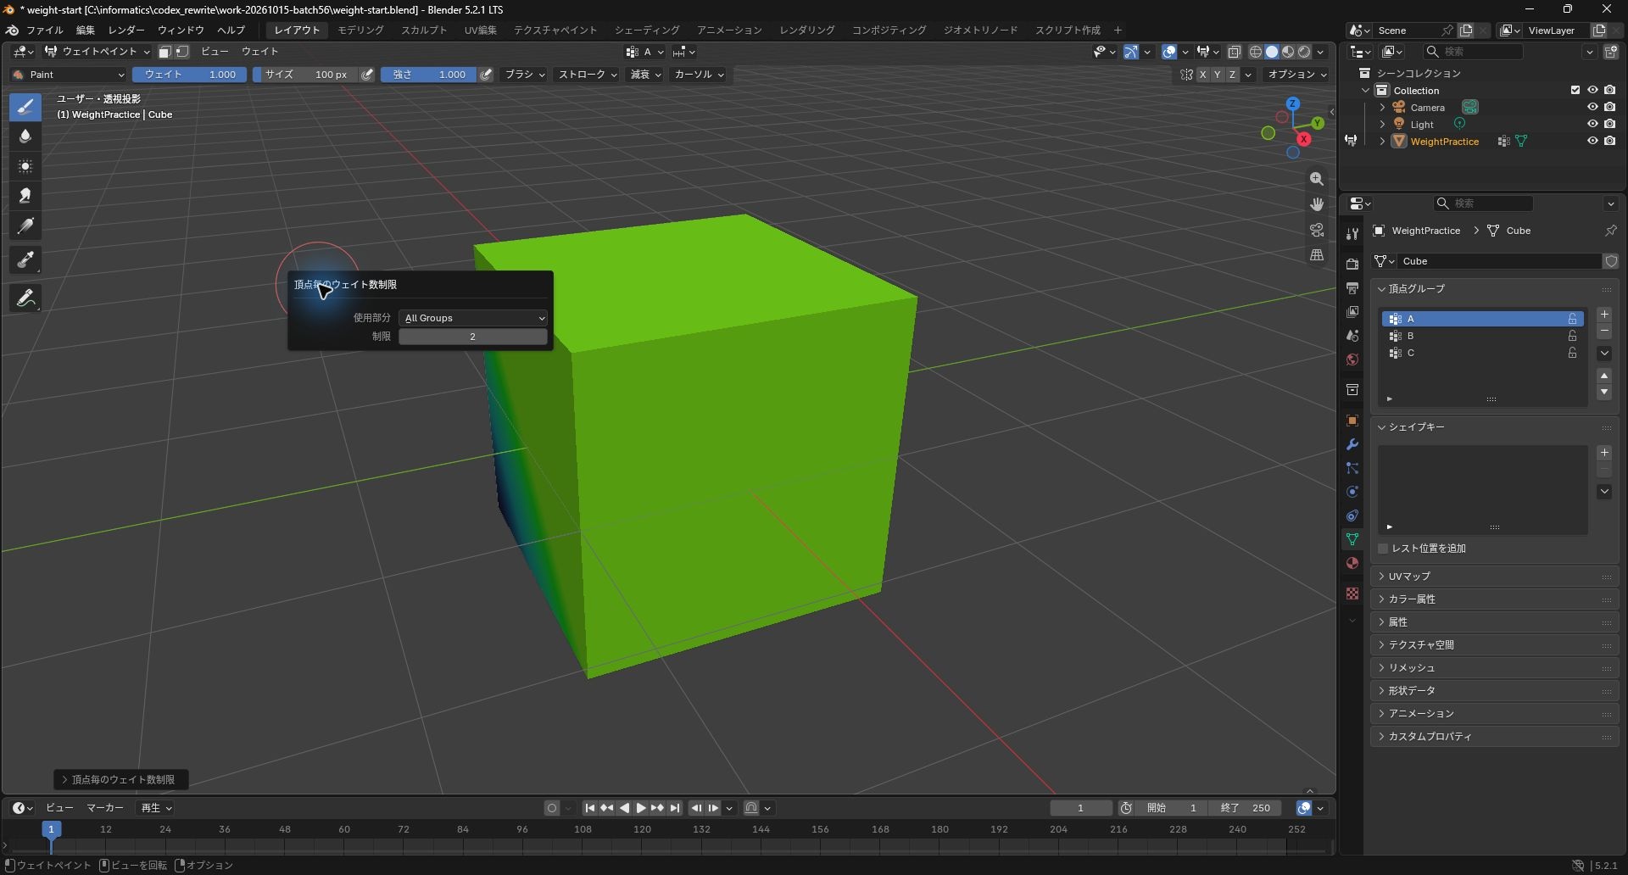Enable レスト位置を追加 checkbox
This screenshot has width=1628, height=875.
(1384, 549)
